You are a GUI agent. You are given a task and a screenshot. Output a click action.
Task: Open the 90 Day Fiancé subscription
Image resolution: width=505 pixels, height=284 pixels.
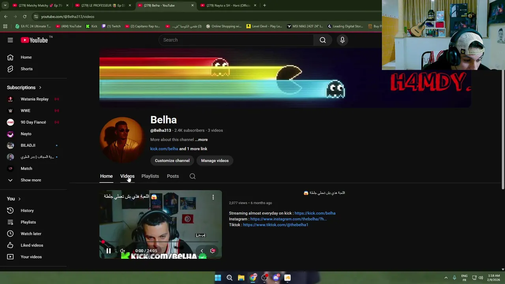point(33,122)
